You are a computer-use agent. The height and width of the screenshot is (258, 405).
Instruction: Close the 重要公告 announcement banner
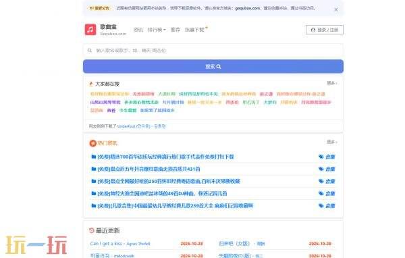tap(336, 9)
